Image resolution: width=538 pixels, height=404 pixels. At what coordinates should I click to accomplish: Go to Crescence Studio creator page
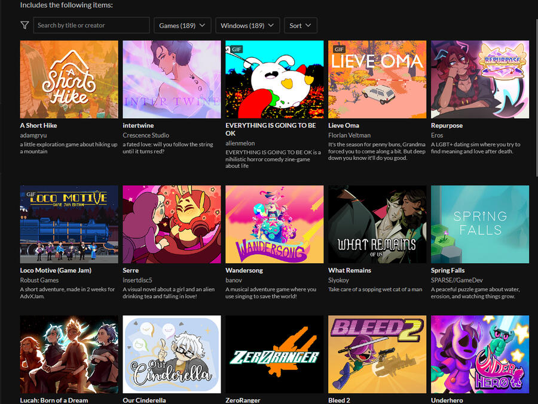pos(146,135)
